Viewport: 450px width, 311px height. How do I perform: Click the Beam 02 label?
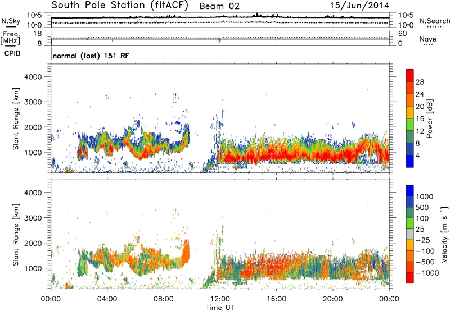click(219, 6)
